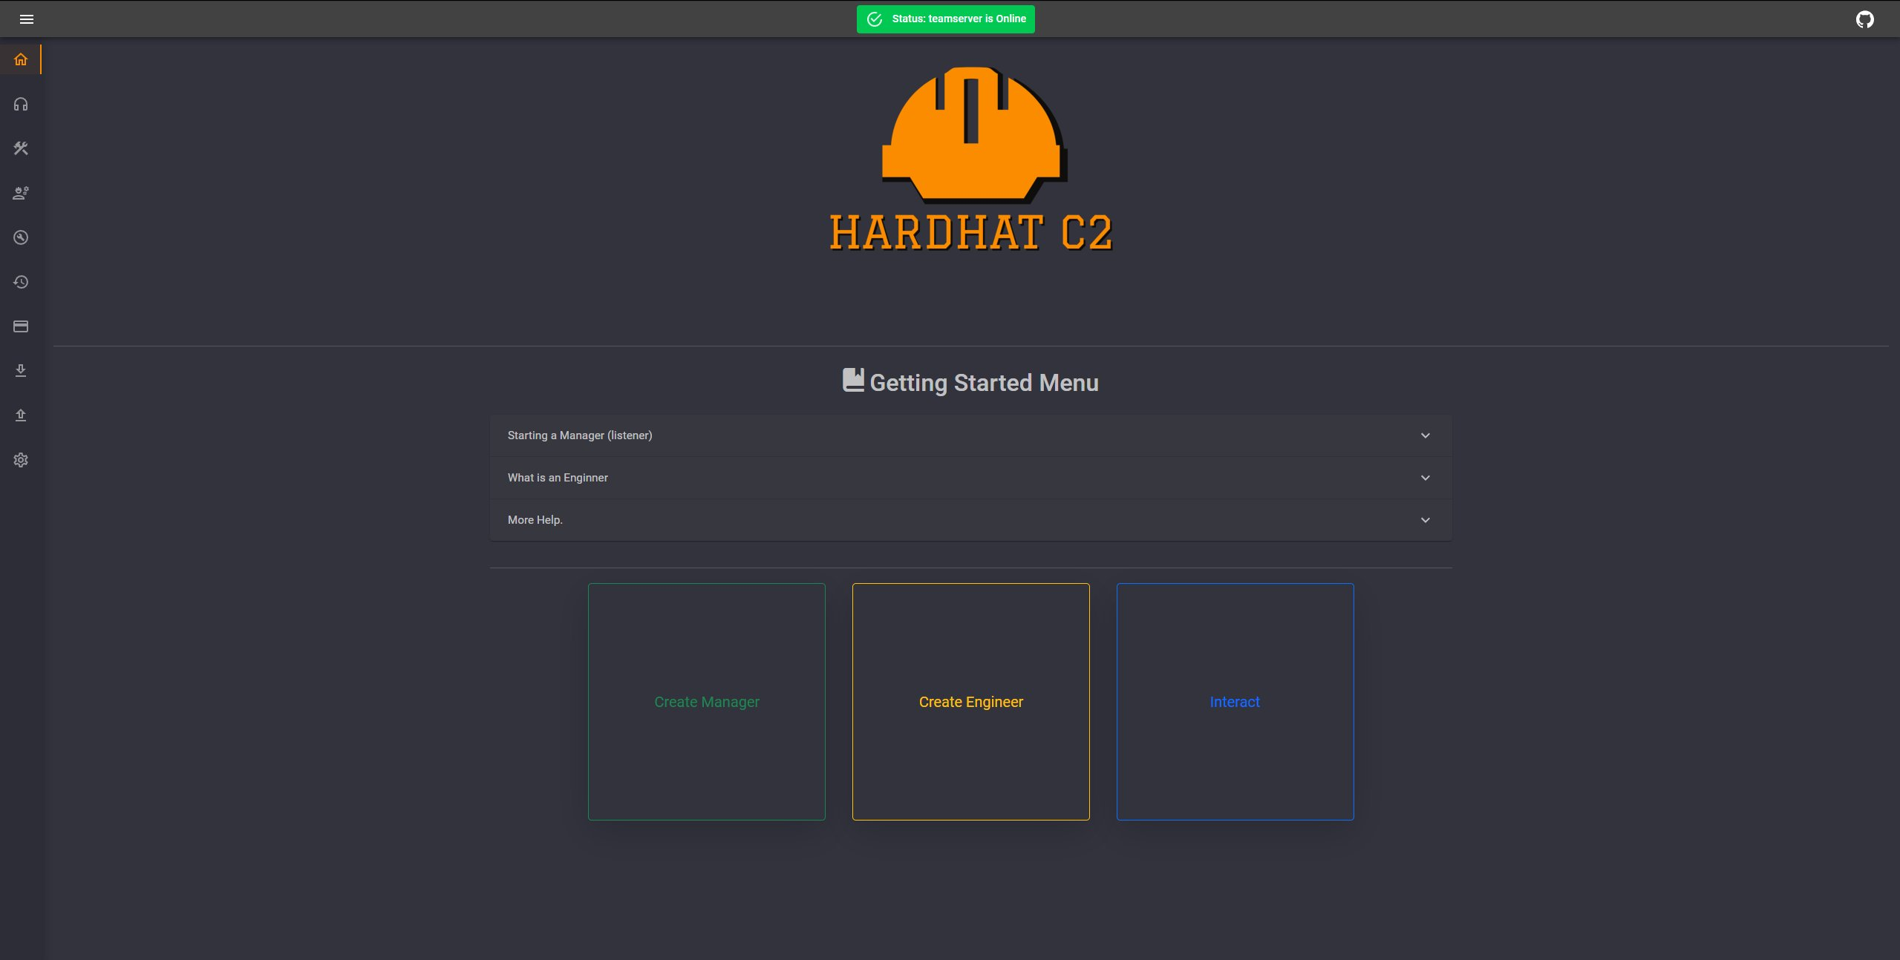Click the HardHat C2 logo image
This screenshot has width=1900, height=960.
(x=971, y=160)
